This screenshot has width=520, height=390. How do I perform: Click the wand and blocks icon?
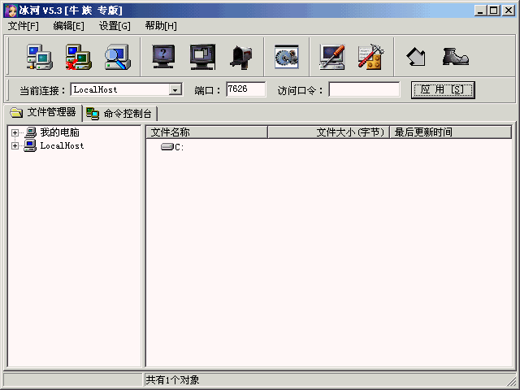click(x=371, y=56)
